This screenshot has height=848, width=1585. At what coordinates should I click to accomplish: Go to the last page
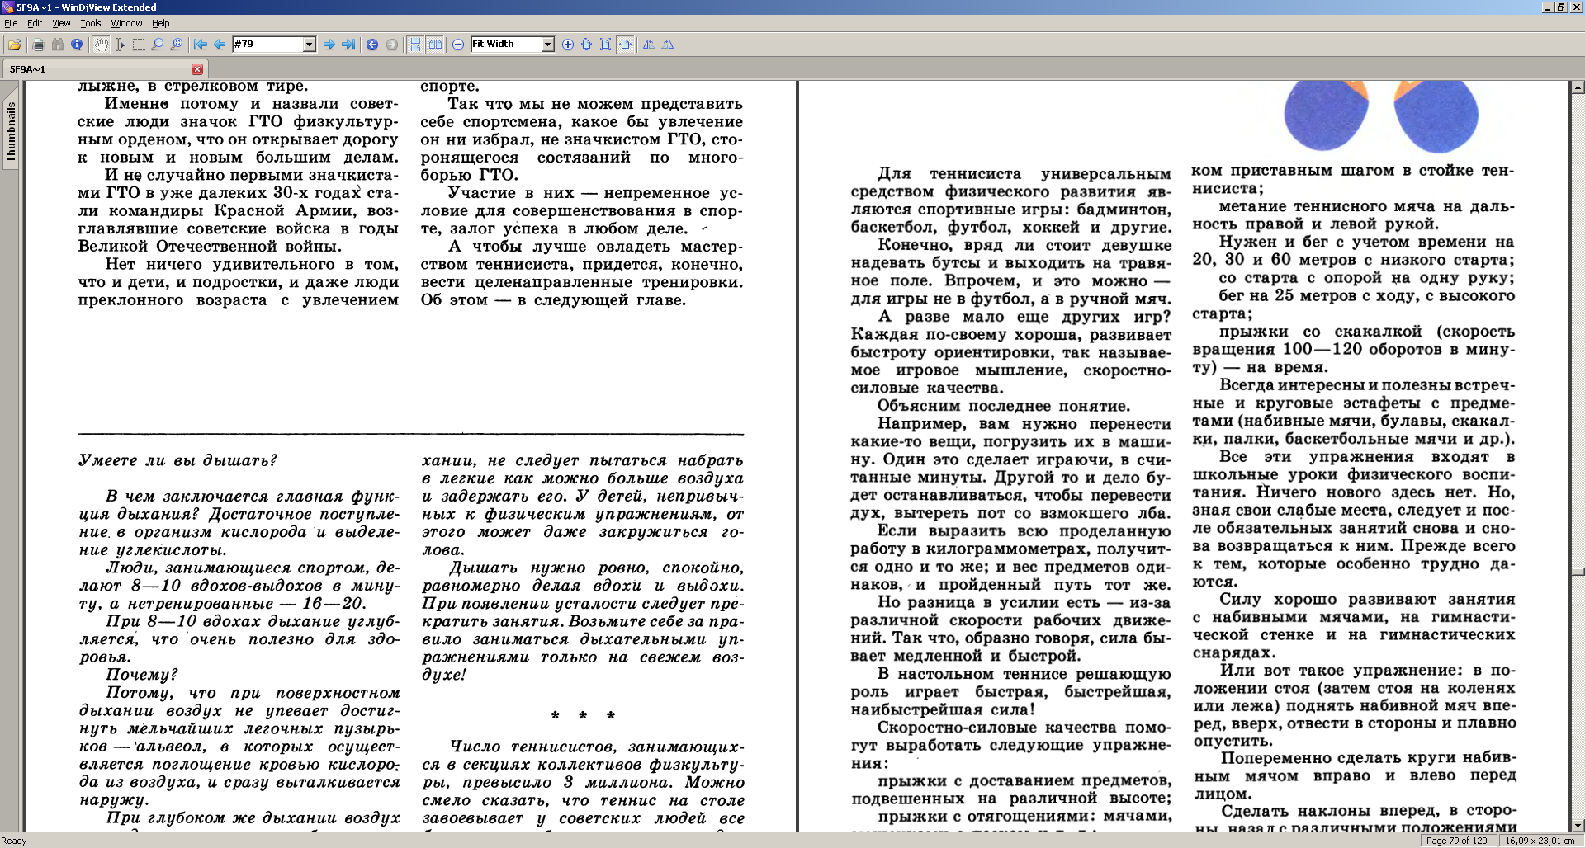tap(348, 45)
